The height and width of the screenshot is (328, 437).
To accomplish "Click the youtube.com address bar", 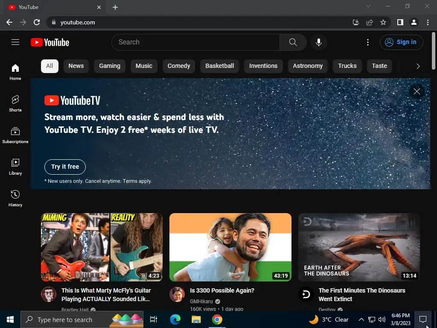I will point(199,22).
